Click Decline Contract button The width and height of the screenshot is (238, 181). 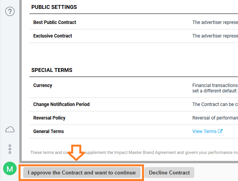click(x=169, y=172)
